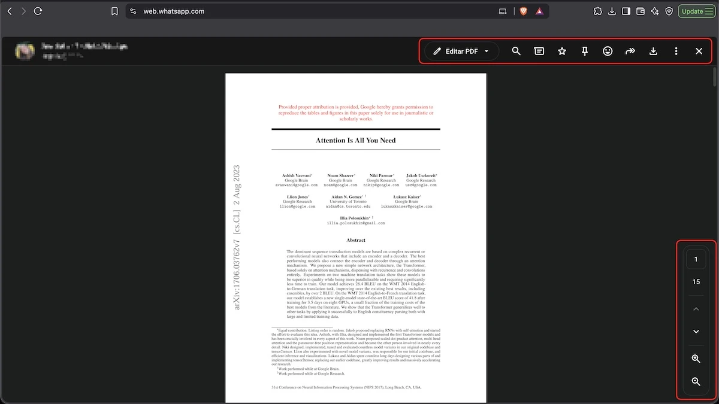Click email avaswani@google.com
719x404 pixels.
pos(297,186)
